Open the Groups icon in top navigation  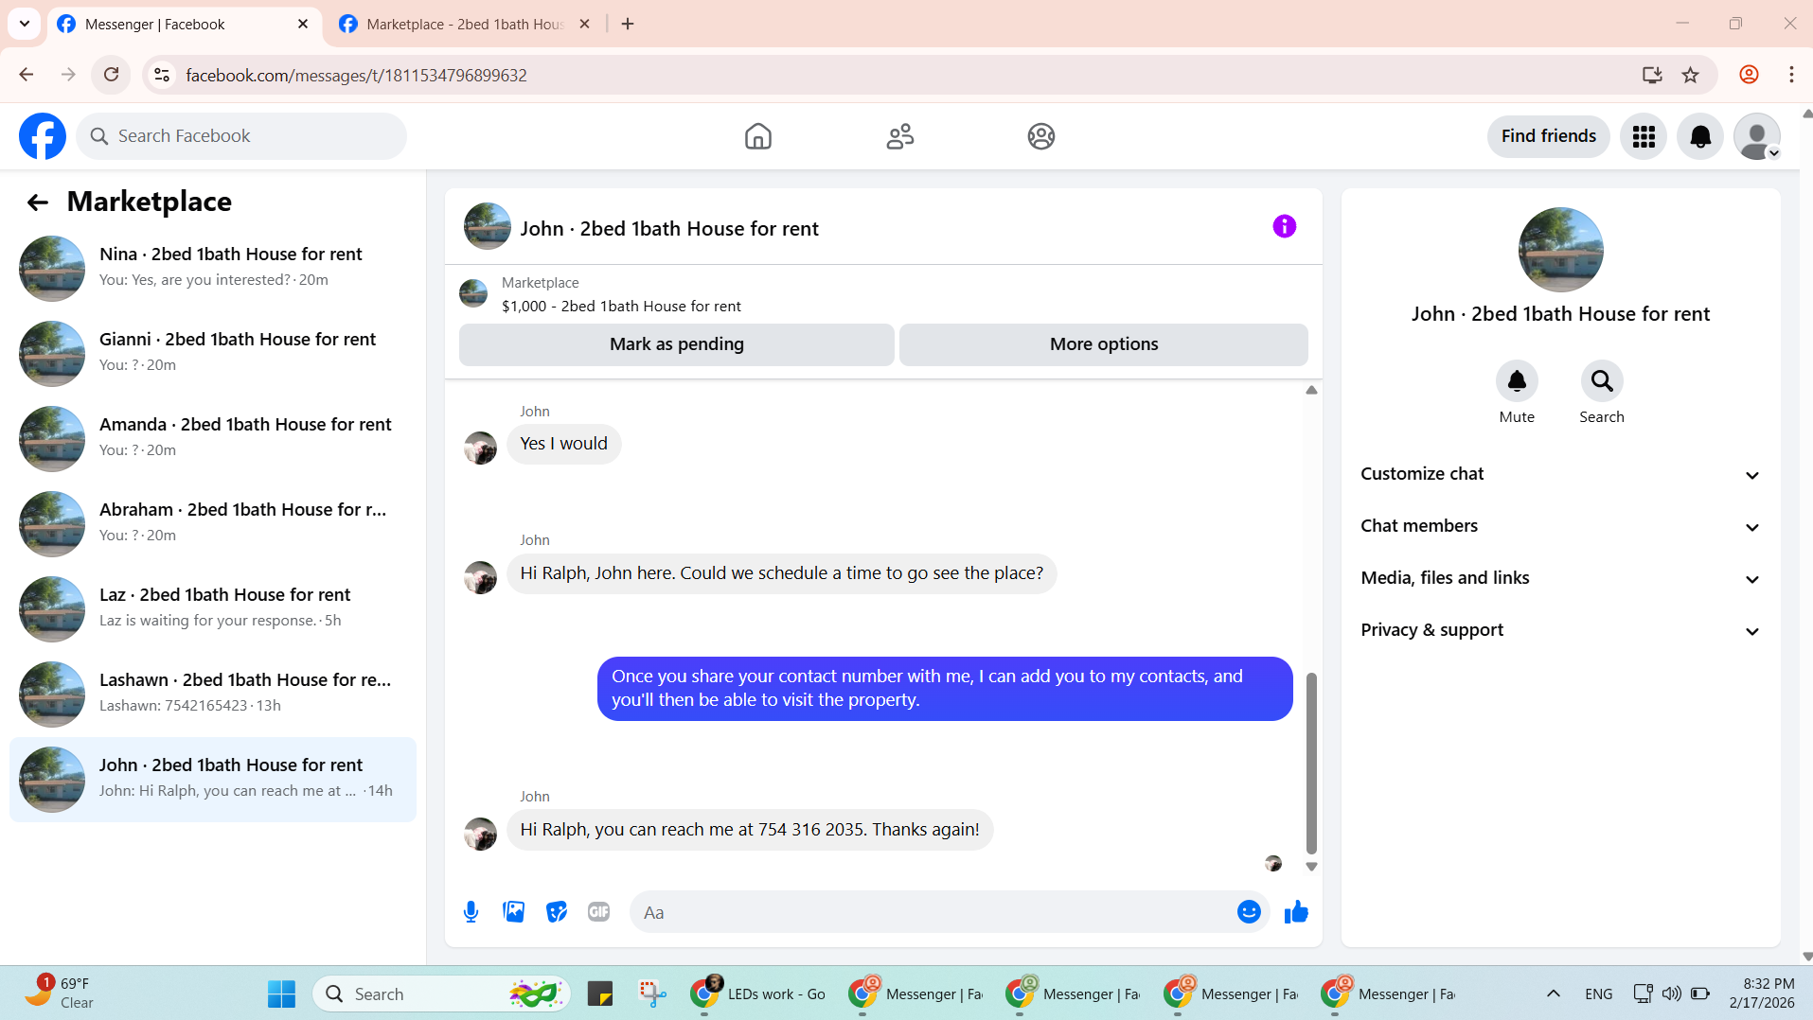click(1040, 136)
